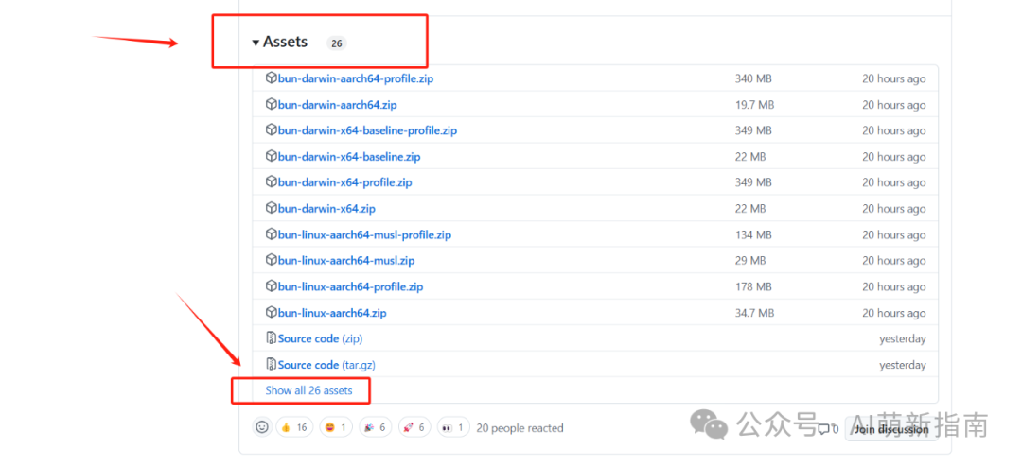Download bun-darwin-x64-baseline.zip

pyautogui.click(x=348, y=157)
